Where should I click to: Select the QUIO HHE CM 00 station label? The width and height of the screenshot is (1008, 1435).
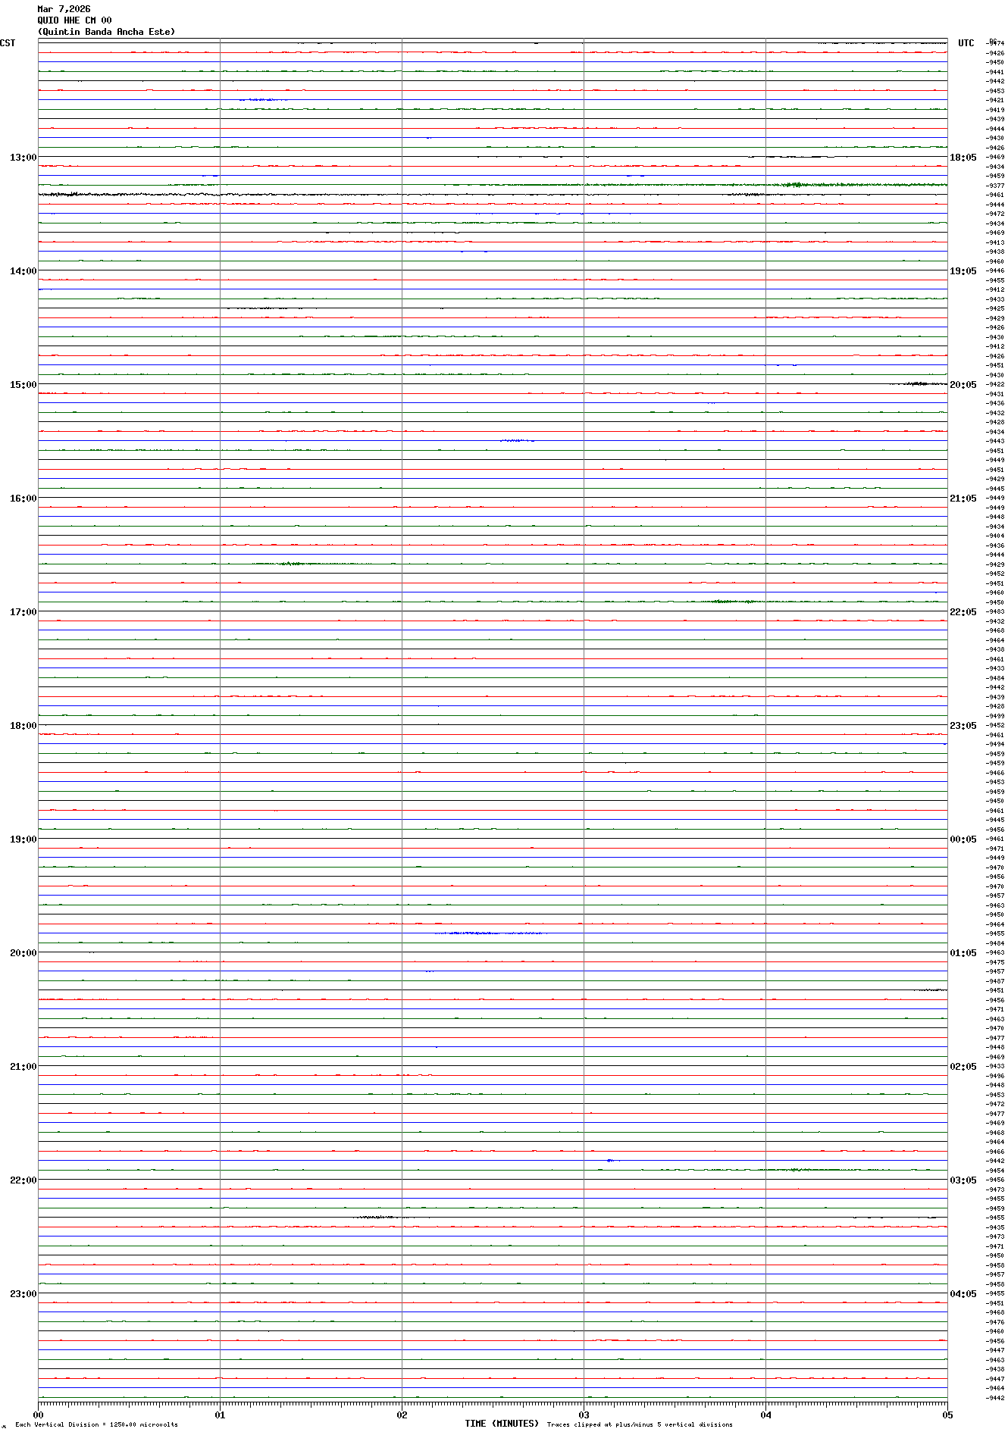pos(74,20)
